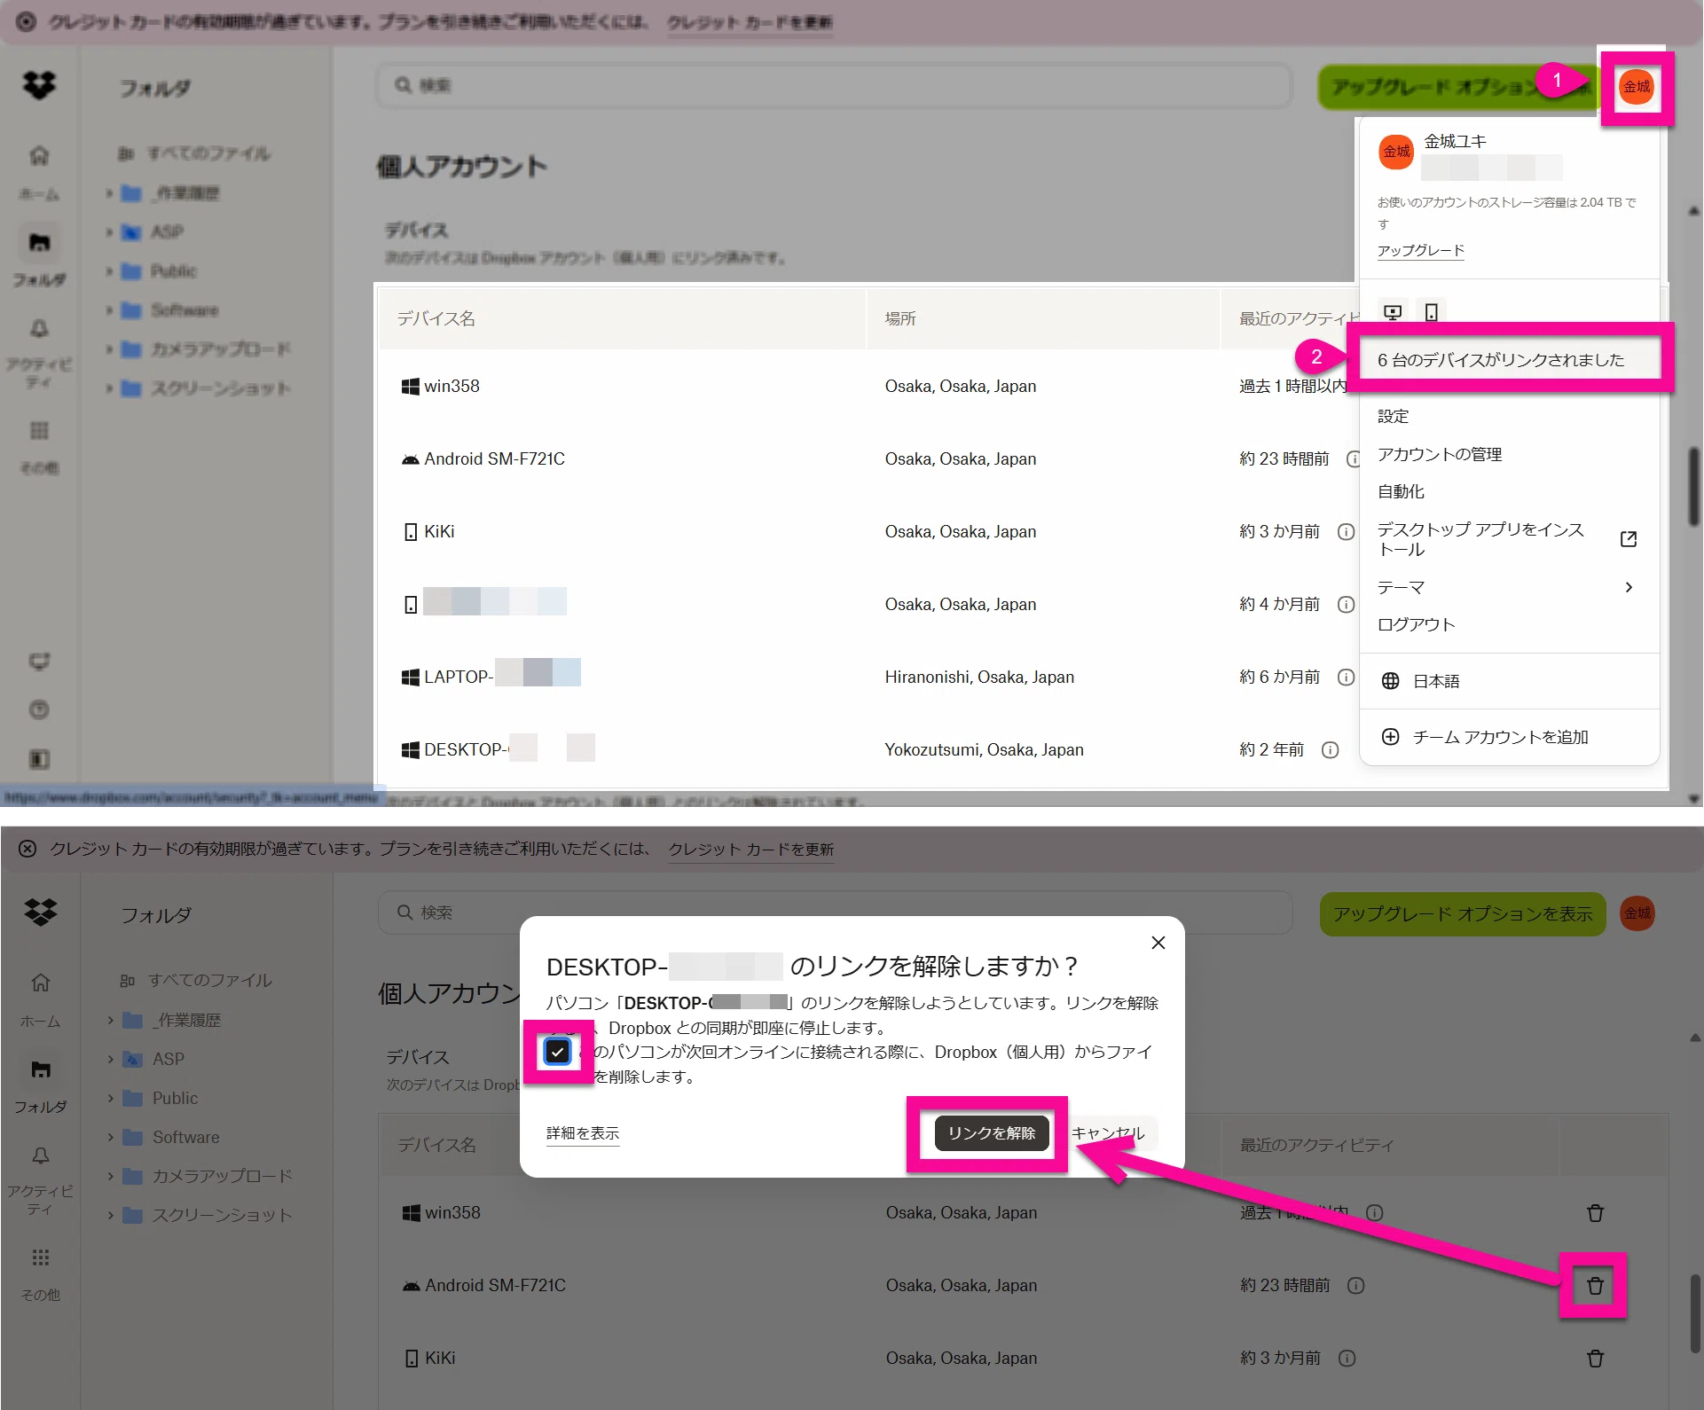Click the win358 device name in upper table
The height and width of the screenshot is (1410, 1704).
(x=452, y=387)
